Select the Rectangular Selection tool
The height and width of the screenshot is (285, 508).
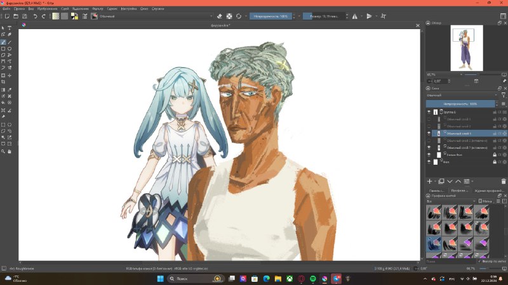point(3,125)
